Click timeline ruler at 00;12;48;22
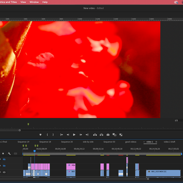 [136, 149]
